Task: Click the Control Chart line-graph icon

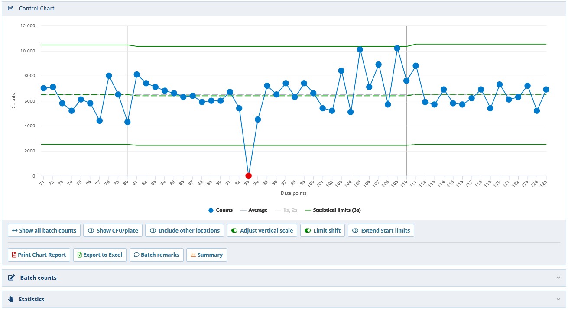Action: [x=11, y=8]
